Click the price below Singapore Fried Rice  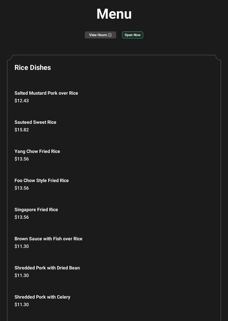pos(21,217)
